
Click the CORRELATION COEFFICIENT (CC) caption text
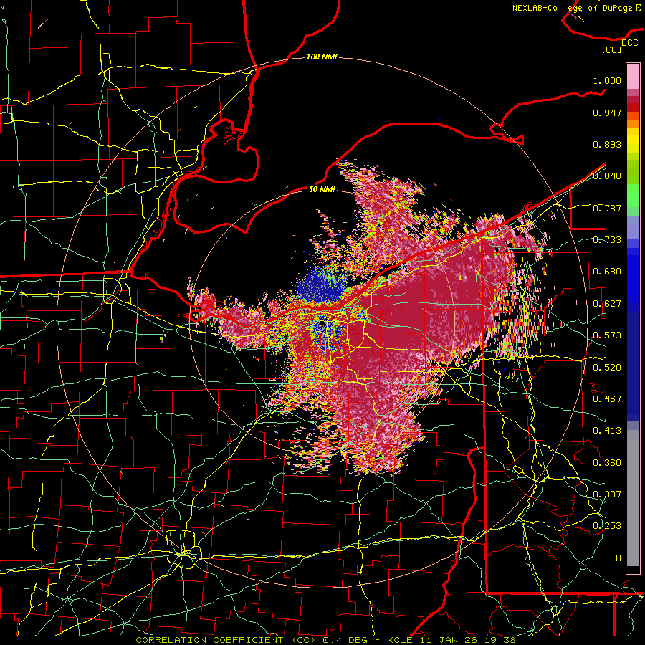[x=226, y=640]
